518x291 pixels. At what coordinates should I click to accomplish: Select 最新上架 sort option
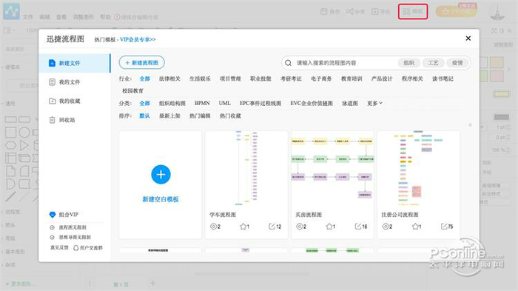(169, 116)
